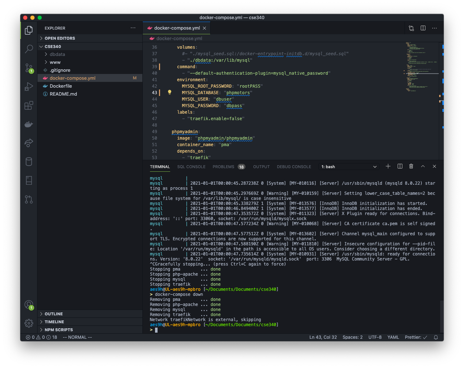Switch to the DEBUG CONSOLE tab

click(x=294, y=167)
